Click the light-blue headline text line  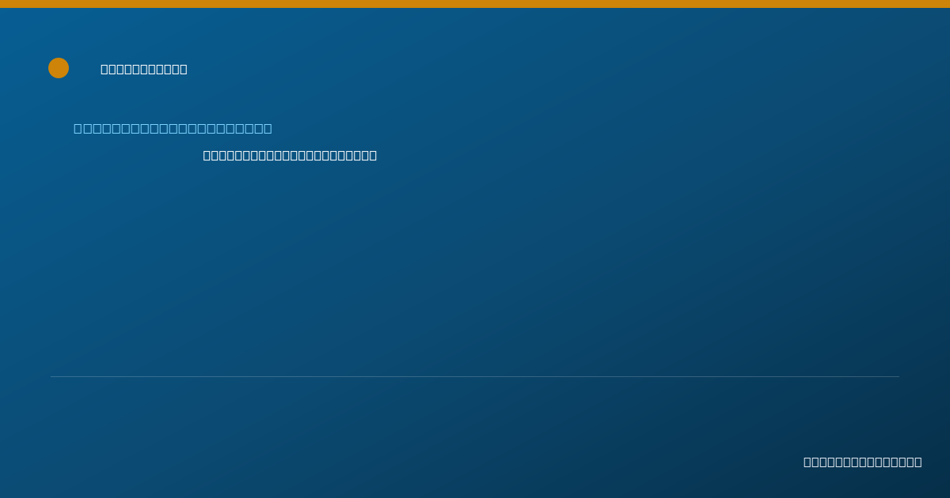173,129
